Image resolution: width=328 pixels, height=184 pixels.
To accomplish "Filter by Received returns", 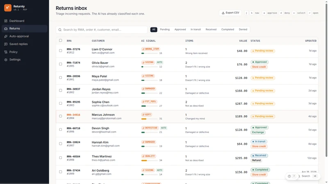I will 211,29.
